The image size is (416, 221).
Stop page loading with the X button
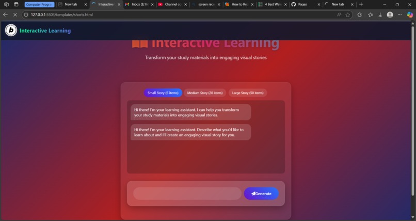pyautogui.click(x=15, y=14)
